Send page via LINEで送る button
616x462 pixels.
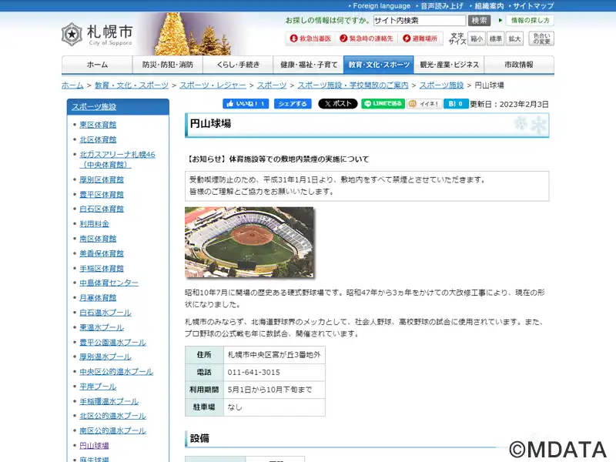point(383,104)
